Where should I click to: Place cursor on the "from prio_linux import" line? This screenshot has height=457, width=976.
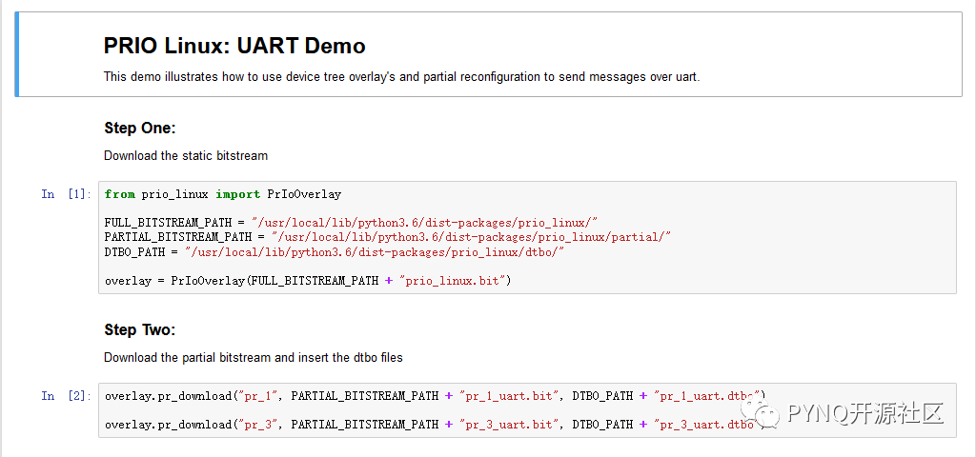tap(223, 194)
